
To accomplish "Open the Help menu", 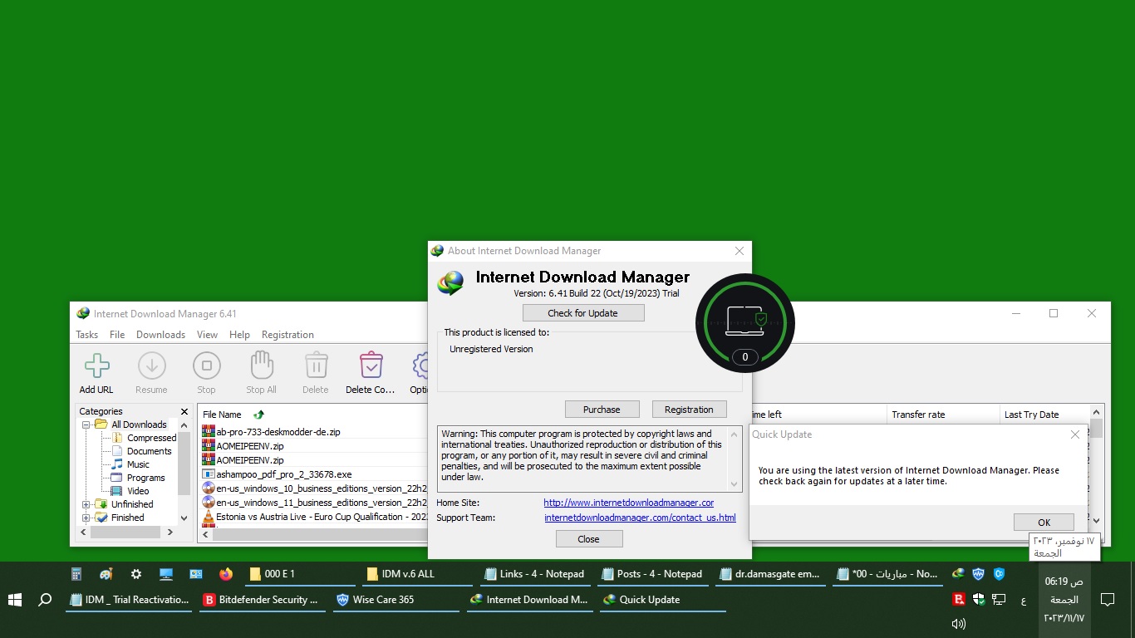I will coord(239,335).
